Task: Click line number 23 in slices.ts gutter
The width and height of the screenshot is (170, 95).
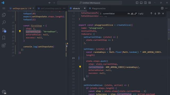Action: [x=73, y=58]
